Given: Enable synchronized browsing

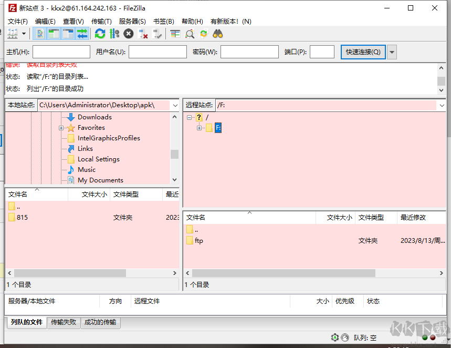Looking at the screenshot, I should [x=204, y=33].
